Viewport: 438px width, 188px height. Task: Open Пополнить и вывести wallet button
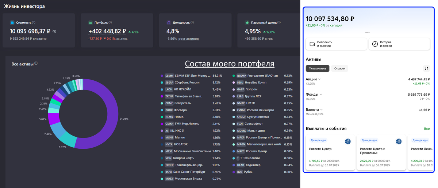coord(336,44)
